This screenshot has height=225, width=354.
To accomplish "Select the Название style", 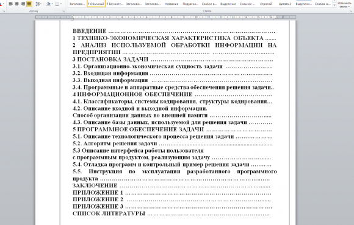I will 172,4.
